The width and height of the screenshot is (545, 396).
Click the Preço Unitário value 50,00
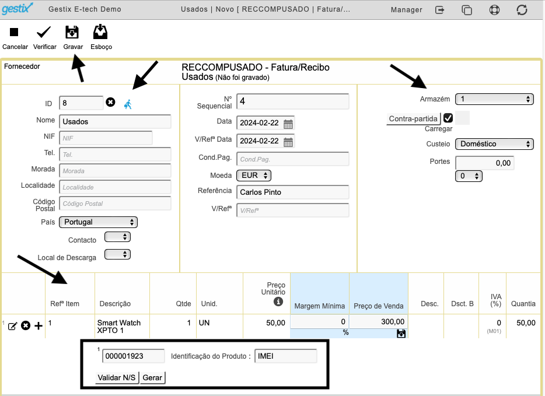pyautogui.click(x=275, y=323)
